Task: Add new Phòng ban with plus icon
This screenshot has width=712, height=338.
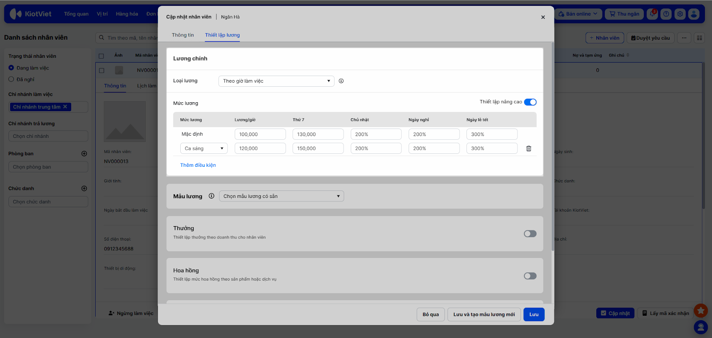Action: pos(84,153)
